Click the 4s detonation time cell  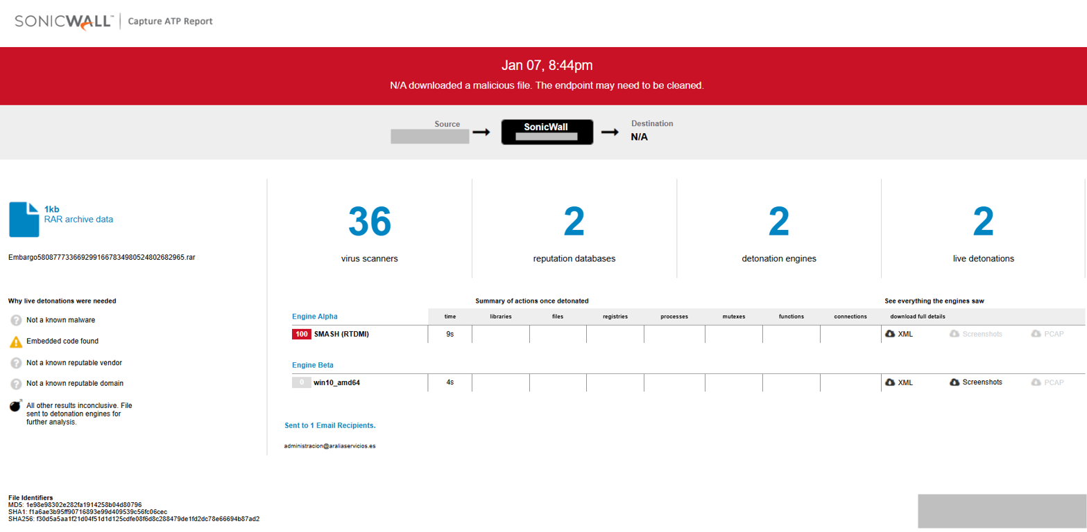(x=450, y=382)
